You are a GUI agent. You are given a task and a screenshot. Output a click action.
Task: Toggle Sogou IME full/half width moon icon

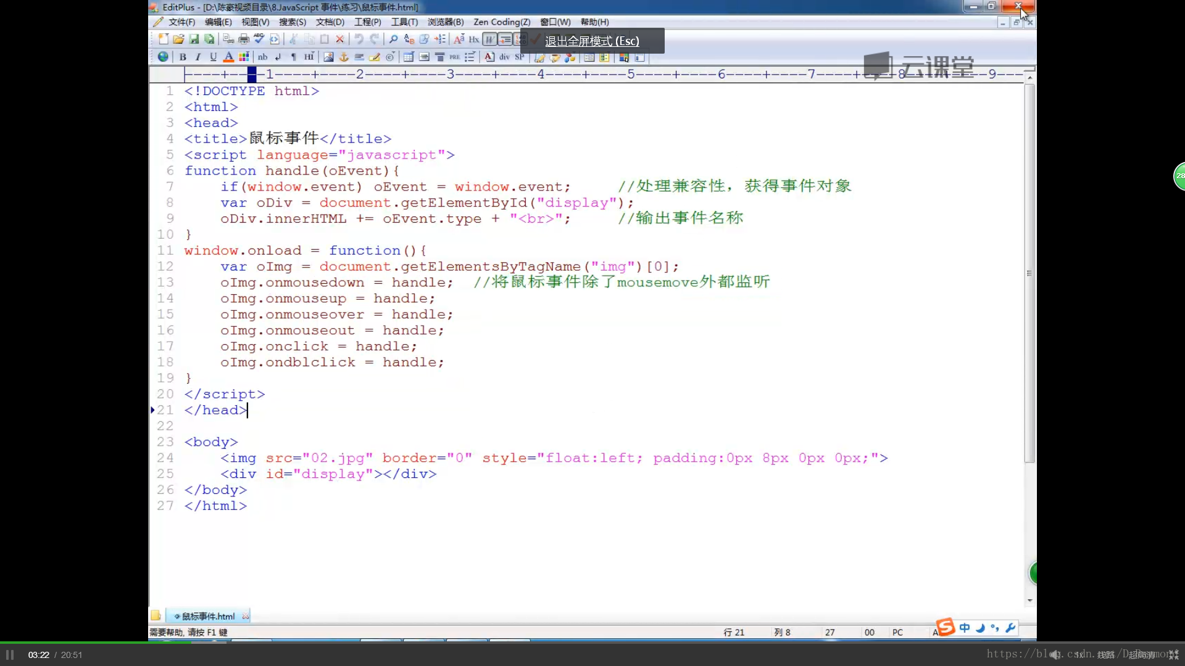tap(980, 628)
